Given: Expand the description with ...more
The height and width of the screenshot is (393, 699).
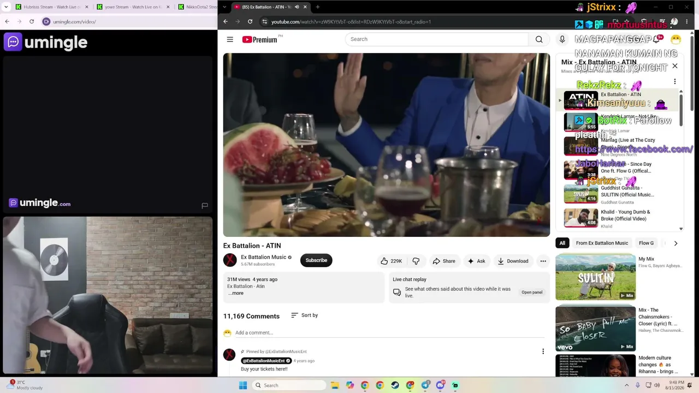Looking at the screenshot, I should click(236, 293).
